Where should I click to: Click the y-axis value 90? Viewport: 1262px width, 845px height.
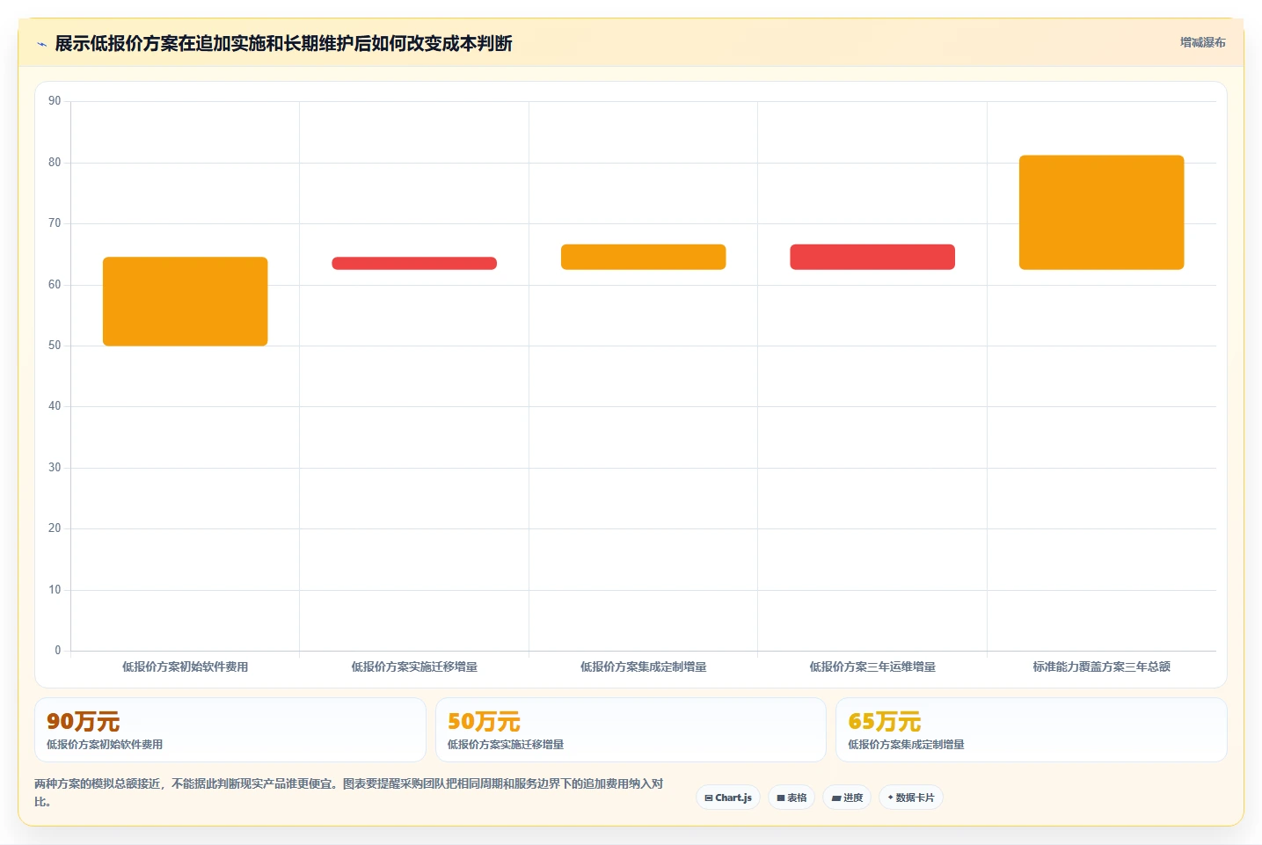(x=55, y=101)
